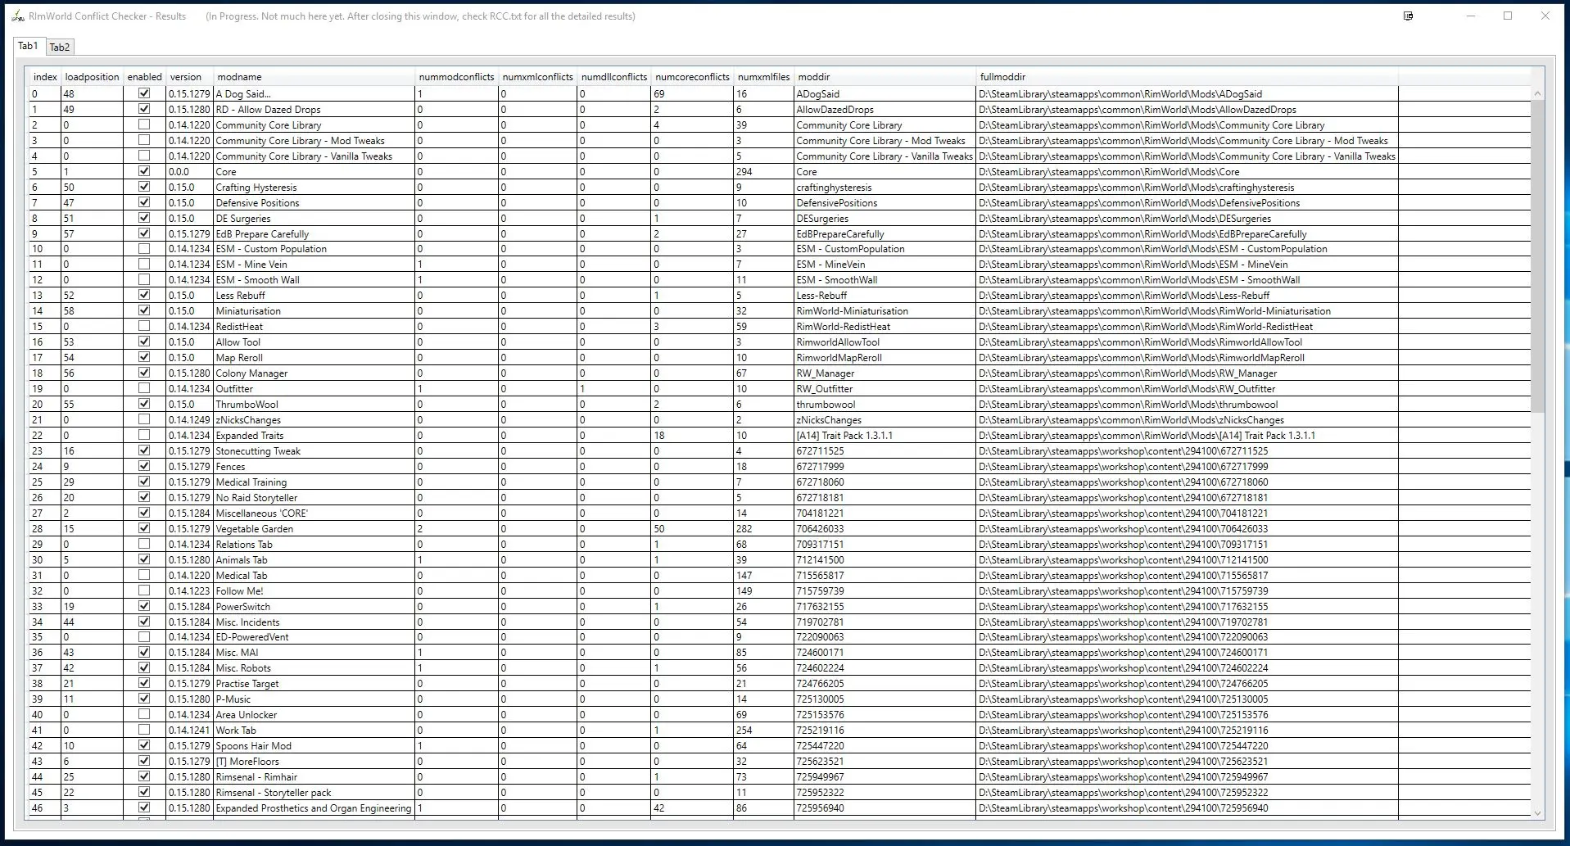The width and height of the screenshot is (1570, 846).
Task: Select the Defensive Positions modname cell
Action: (314, 202)
